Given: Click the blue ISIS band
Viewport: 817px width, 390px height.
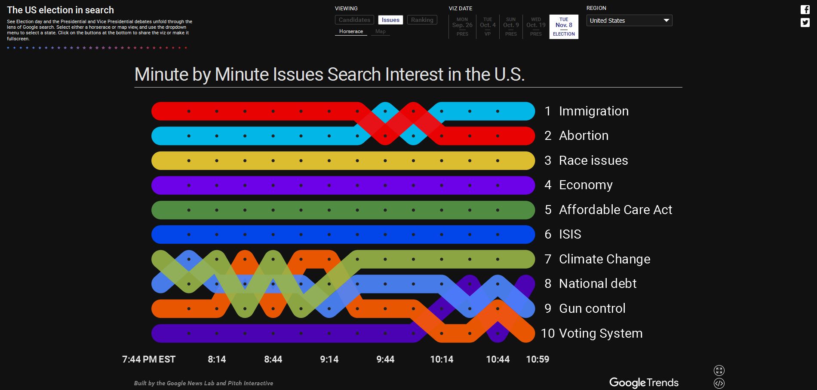Looking at the screenshot, I should 343,235.
